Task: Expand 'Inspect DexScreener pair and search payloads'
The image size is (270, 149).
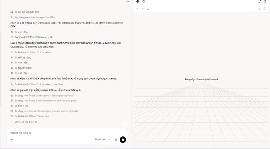Action: tap(45, 111)
